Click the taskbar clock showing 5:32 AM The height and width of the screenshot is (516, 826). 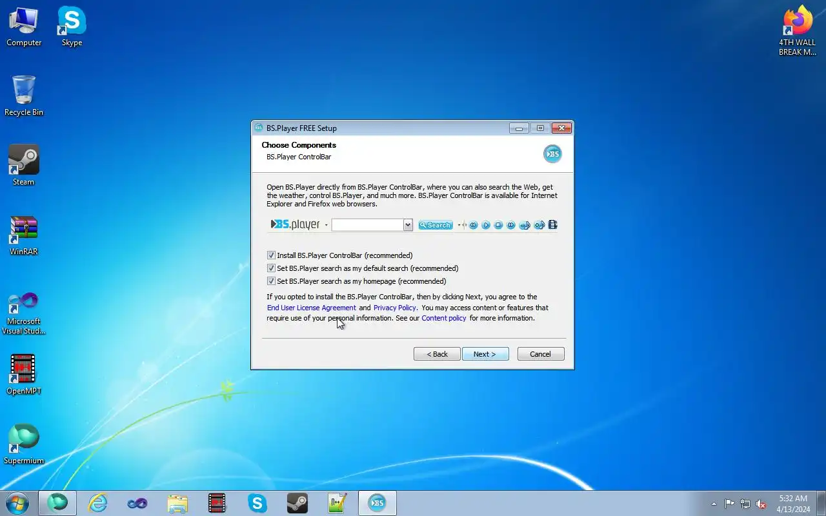point(793,504)
